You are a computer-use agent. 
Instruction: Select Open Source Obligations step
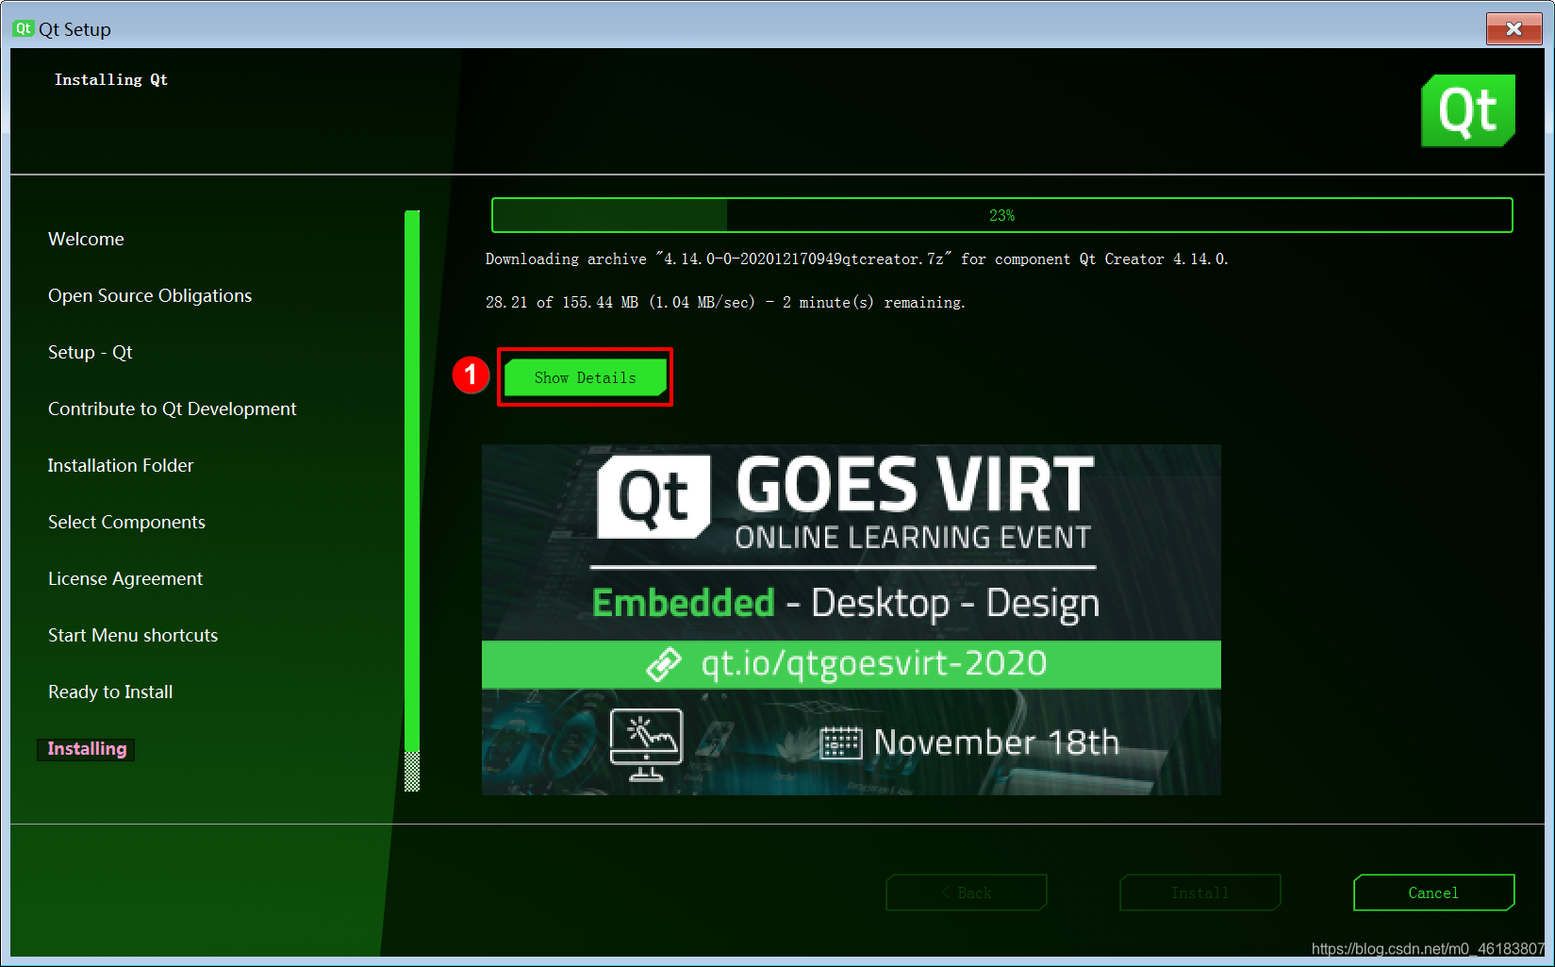150,295
